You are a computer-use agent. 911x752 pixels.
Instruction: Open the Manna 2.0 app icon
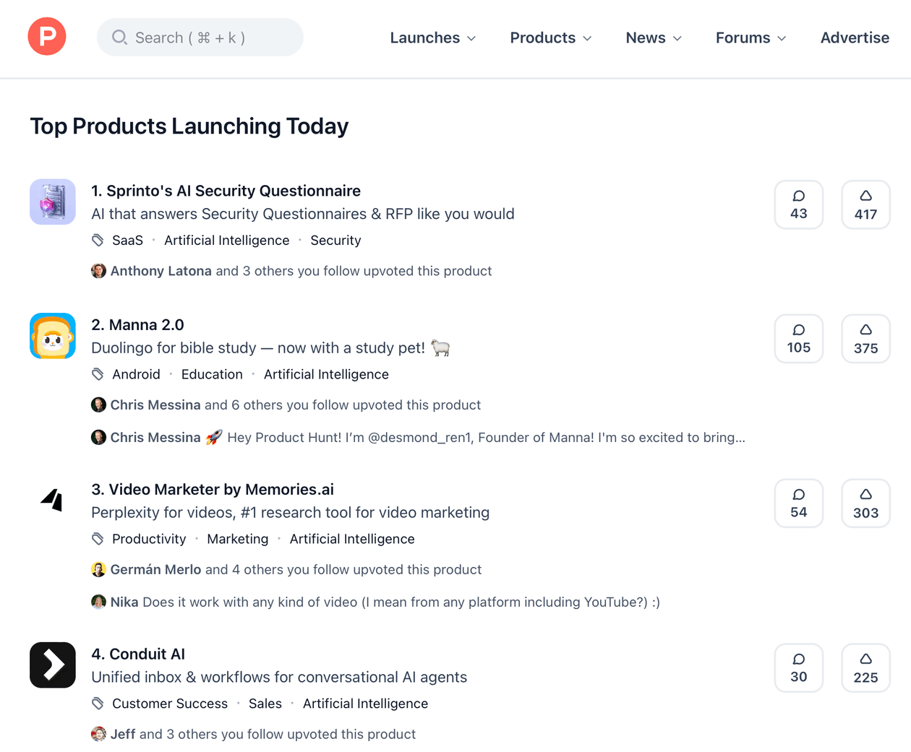[x=53, y=336]
